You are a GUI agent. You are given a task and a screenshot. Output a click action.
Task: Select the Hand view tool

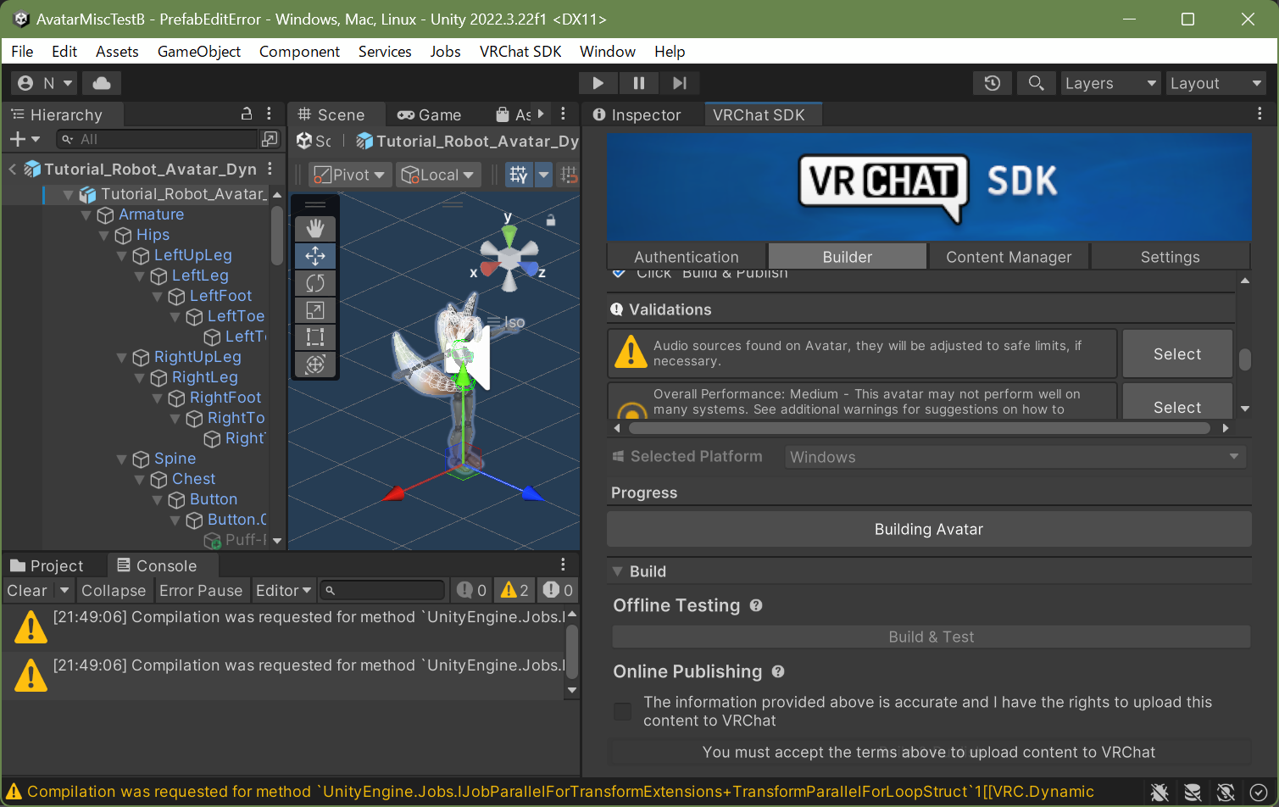point(315,229)
